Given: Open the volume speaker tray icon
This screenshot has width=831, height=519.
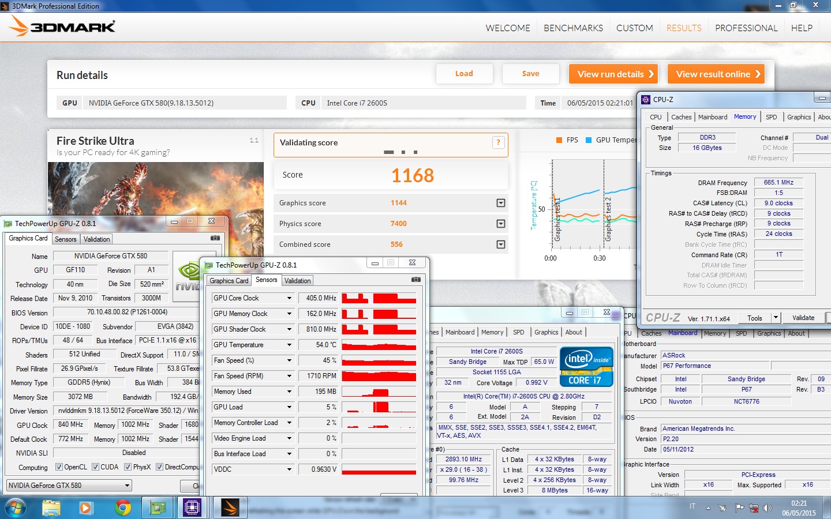Looking at the screenshot, I should click(x=768, y=508).
